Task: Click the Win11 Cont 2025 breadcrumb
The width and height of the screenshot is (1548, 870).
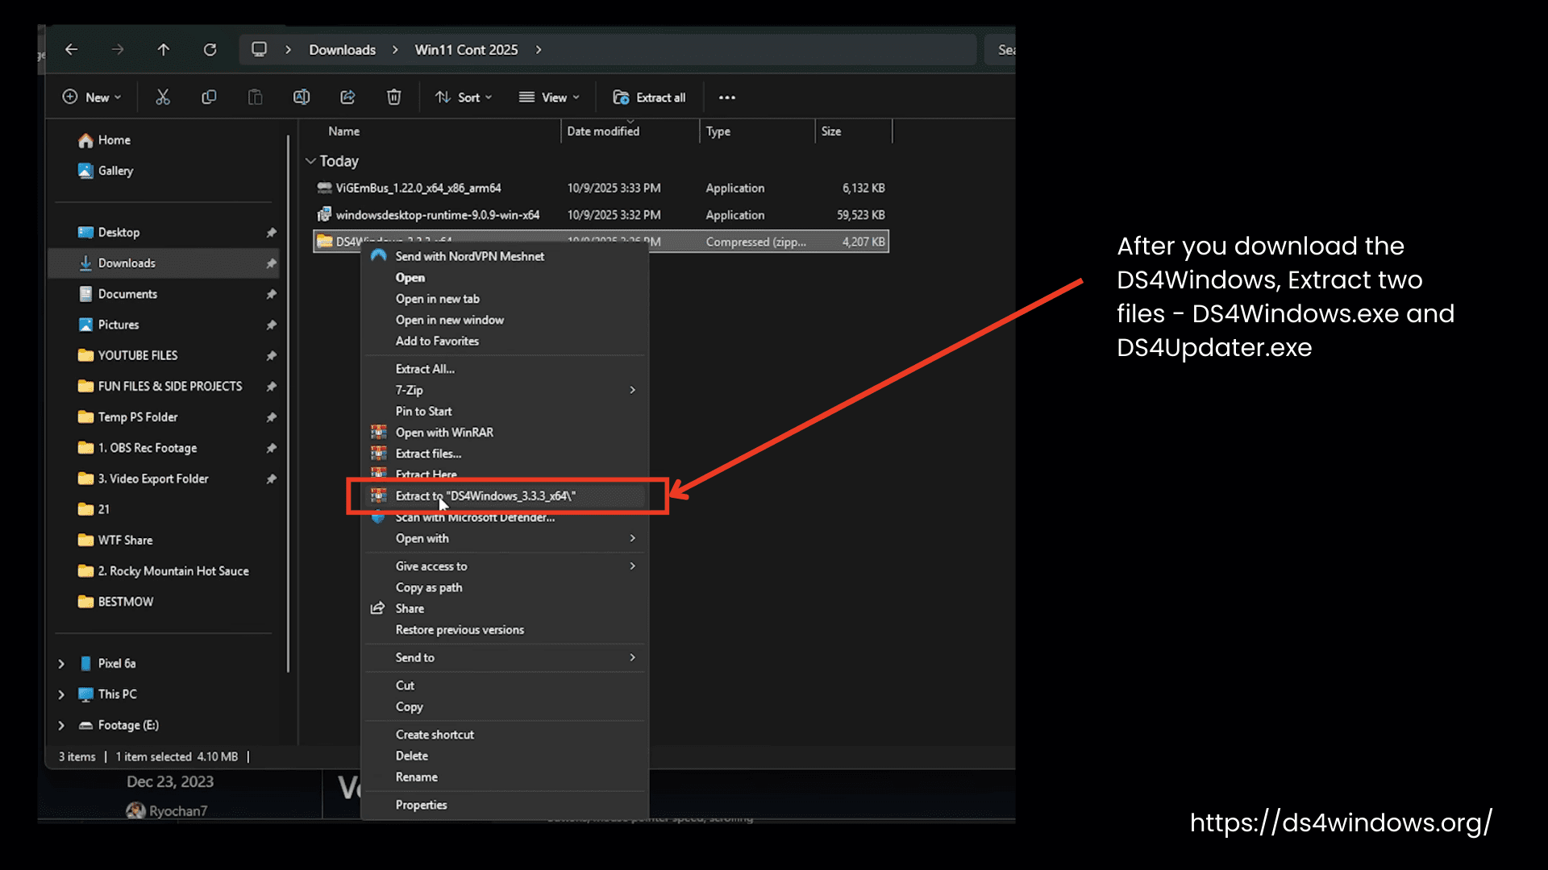Action: 466,50
